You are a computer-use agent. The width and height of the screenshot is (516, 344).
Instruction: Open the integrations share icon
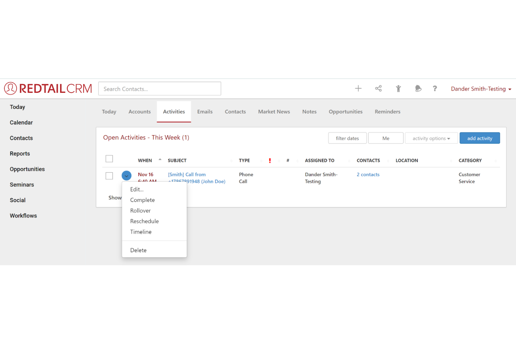[x=378, y=88]
